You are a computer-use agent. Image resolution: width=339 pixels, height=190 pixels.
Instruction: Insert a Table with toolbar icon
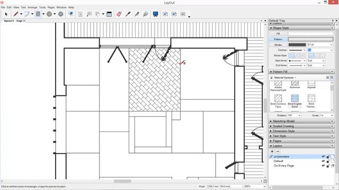tap(109, 14)
